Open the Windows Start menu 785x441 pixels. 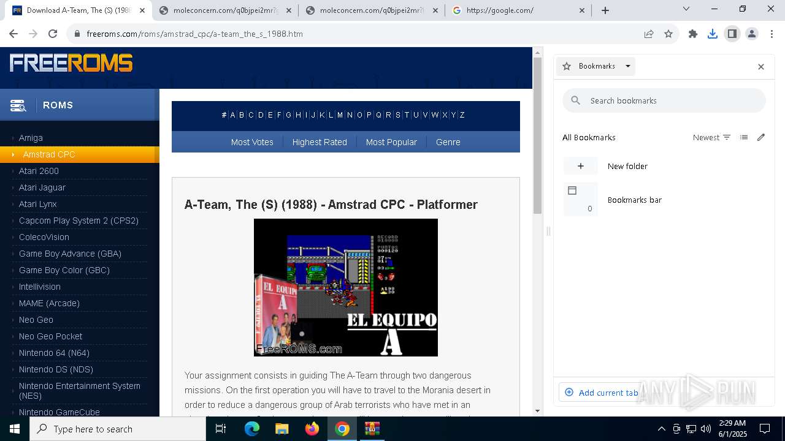pyautogui.click(x=15, y=429)
